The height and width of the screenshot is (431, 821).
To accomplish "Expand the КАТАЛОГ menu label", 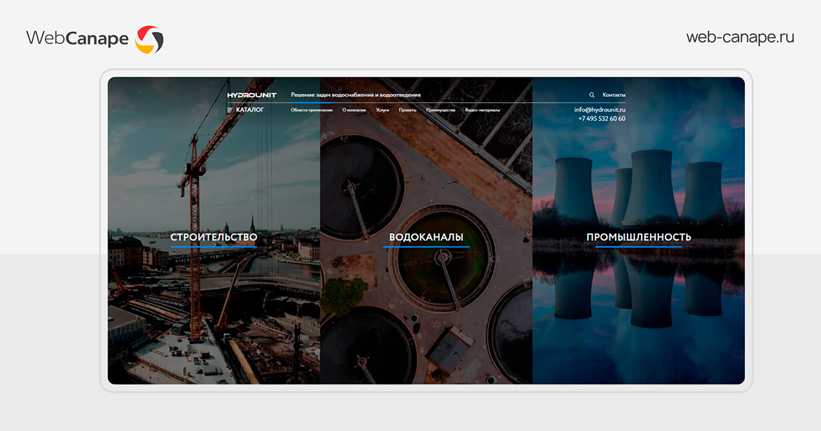I will point(250,109).
